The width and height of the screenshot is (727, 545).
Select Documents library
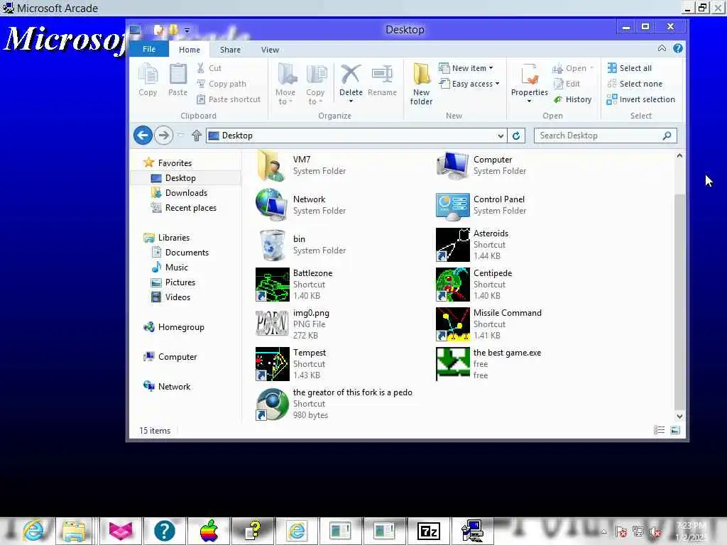pyautogui.click(x=187, y=253)
